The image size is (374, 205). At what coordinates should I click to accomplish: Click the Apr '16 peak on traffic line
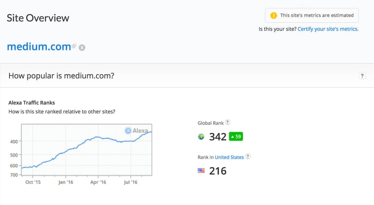97,137
